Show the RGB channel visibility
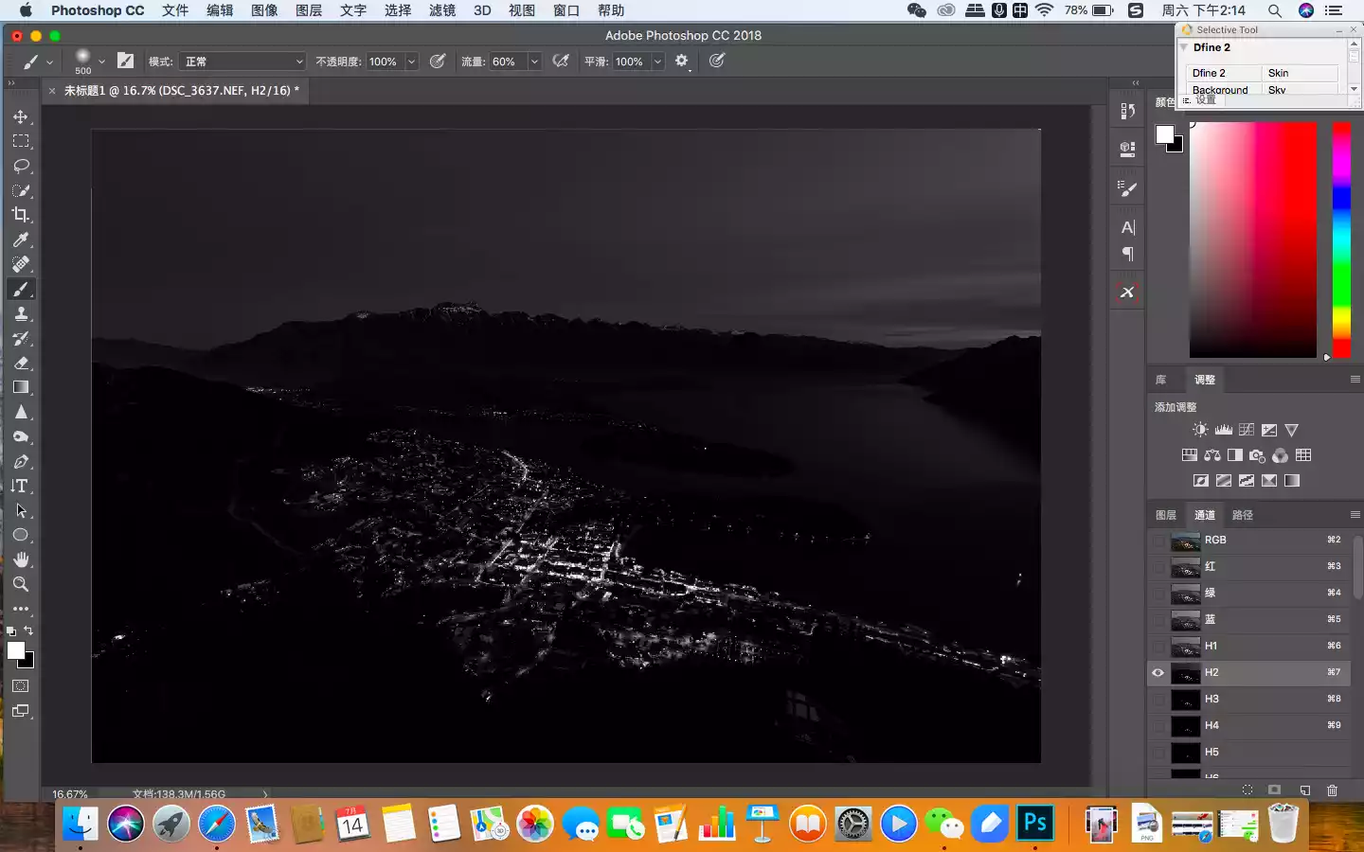 click(1158, 540)
